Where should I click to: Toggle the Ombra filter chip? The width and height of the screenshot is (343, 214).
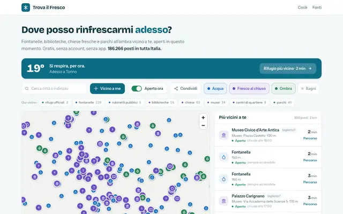point(284,88)
